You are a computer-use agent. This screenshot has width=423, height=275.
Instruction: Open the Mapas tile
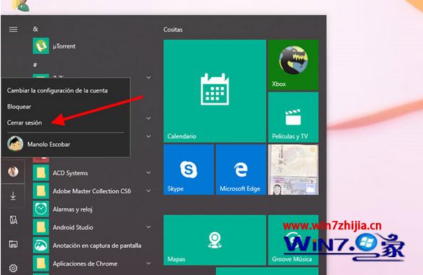215,239
